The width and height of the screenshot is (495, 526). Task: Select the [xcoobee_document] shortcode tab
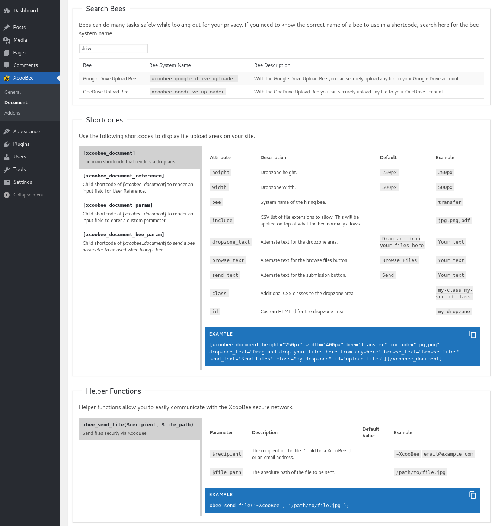point(140,157)
